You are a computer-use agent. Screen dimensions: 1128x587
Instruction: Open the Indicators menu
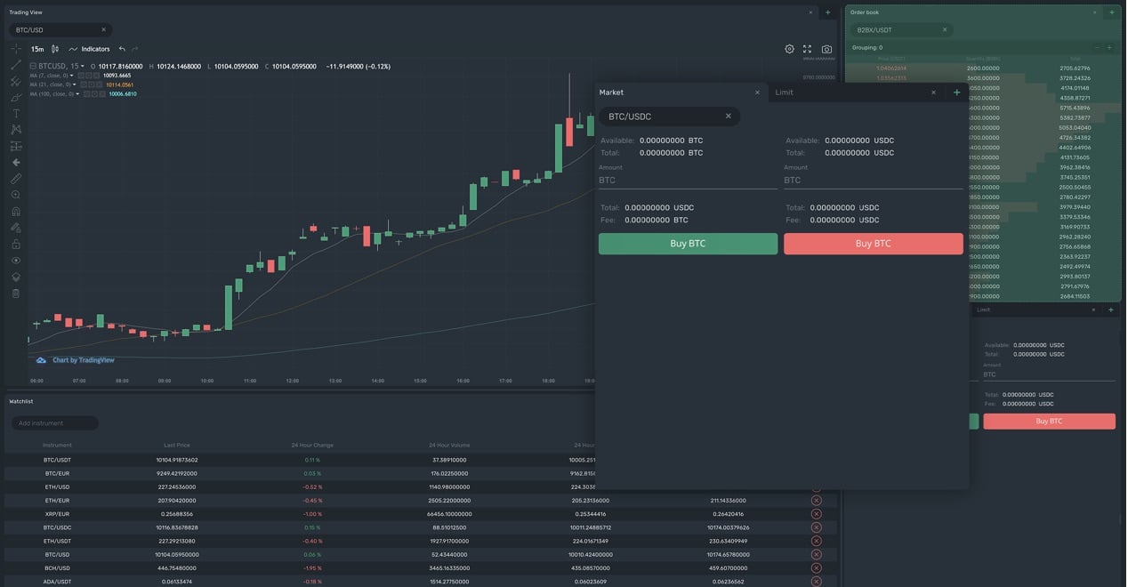click(x=90, y=49)
